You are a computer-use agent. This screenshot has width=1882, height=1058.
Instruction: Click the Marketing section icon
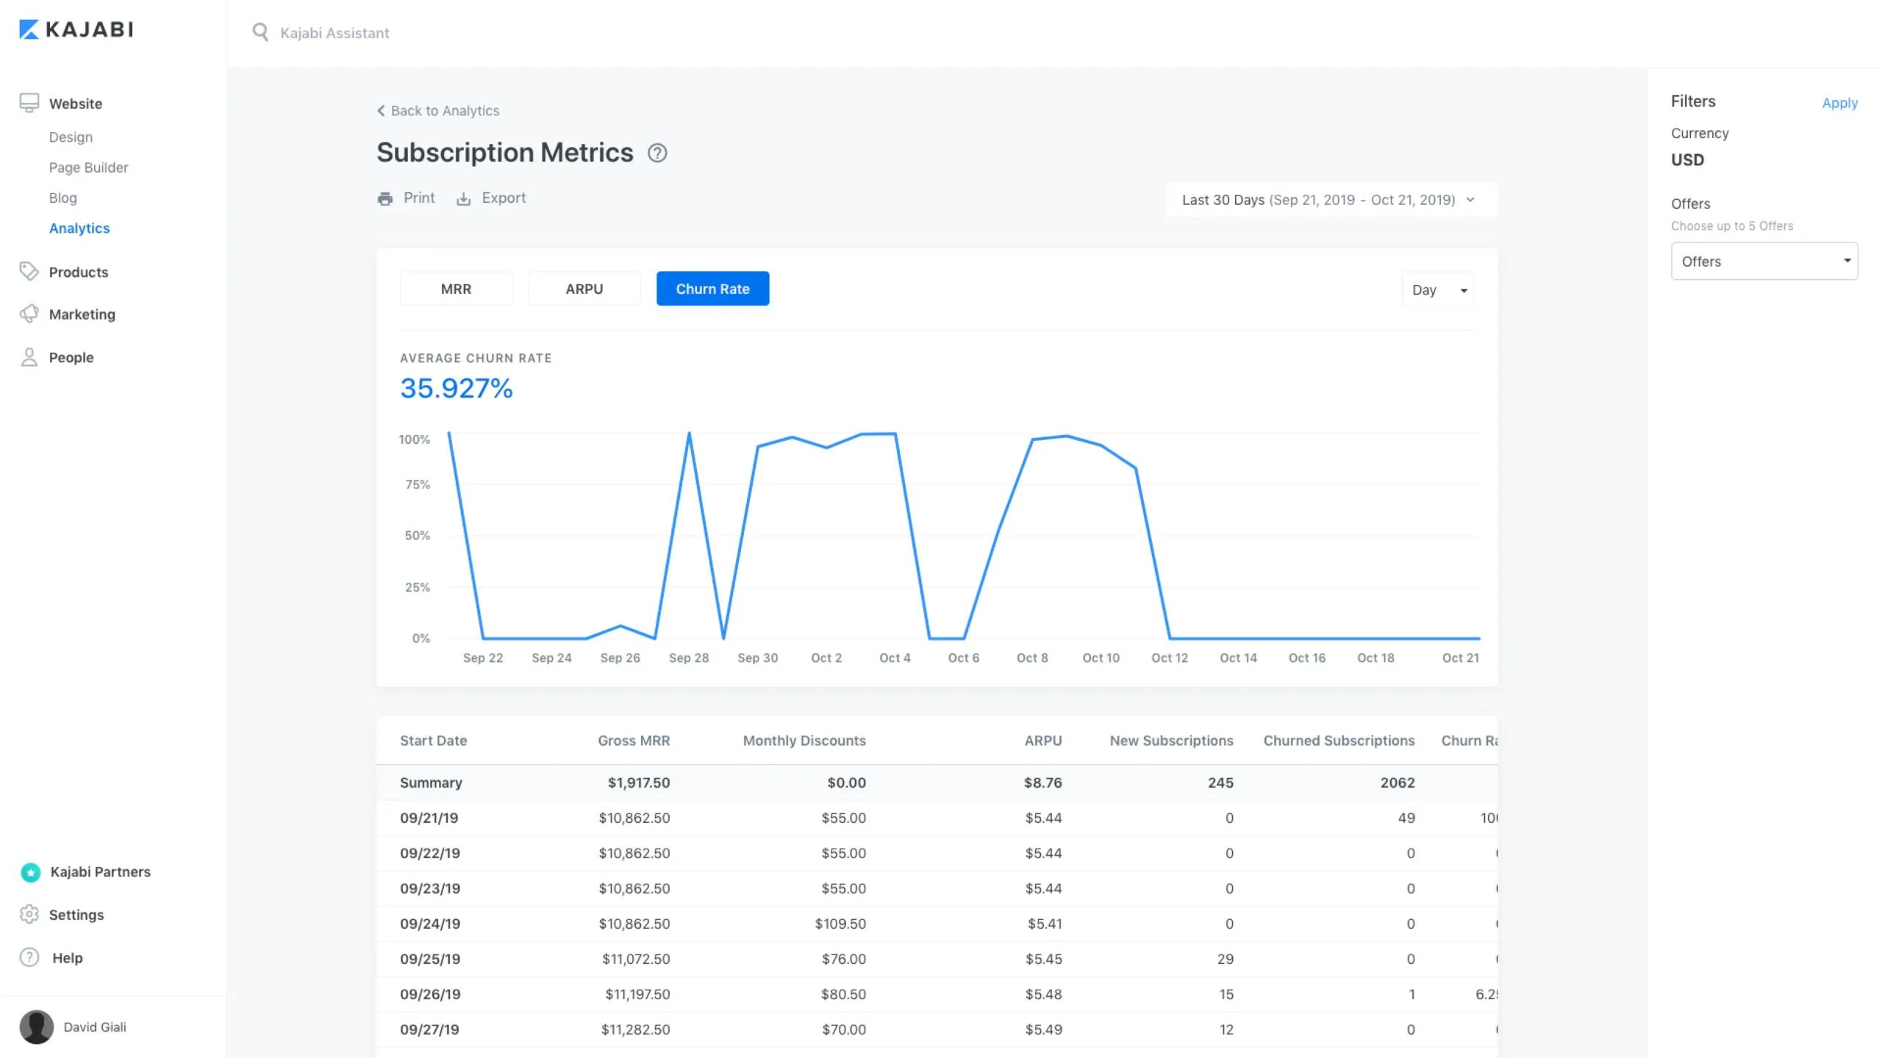pyautogui.click(x=29, y=314)
